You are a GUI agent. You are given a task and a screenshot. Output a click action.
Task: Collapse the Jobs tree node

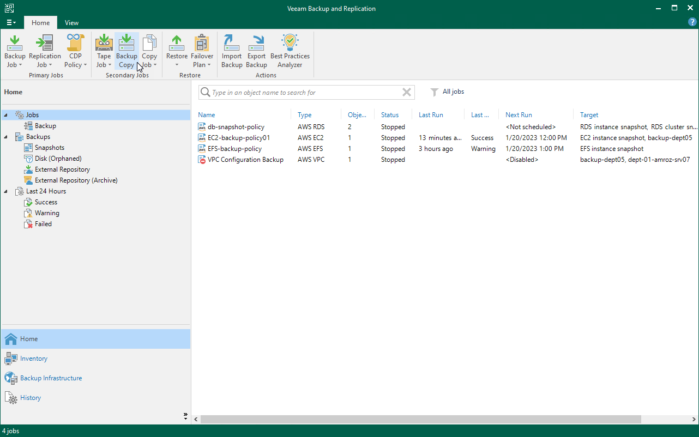(x=6, y=115)
